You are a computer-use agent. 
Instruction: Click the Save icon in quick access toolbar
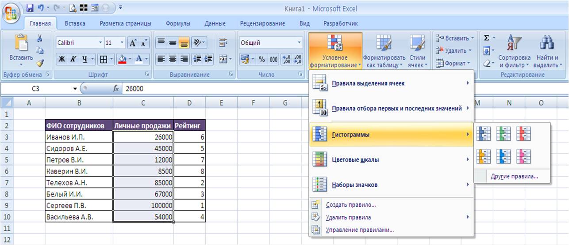30,8
